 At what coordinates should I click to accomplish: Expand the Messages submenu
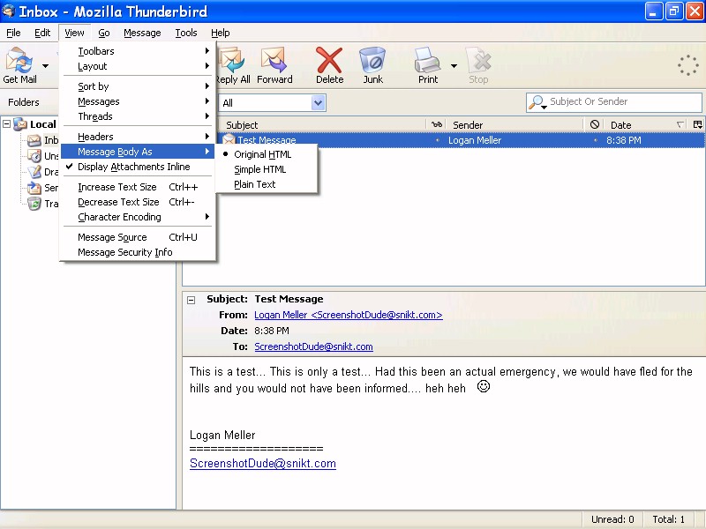[x=138, y=101]
